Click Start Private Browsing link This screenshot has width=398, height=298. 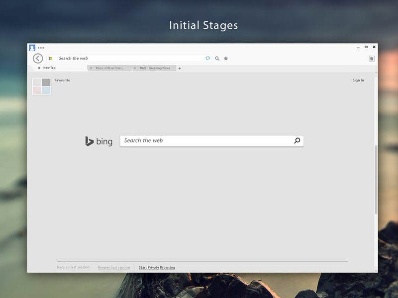157,268
